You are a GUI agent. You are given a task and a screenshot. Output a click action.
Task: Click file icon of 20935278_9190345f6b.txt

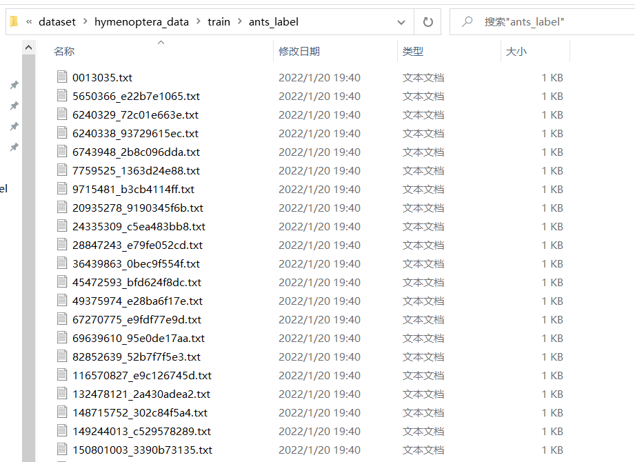(x=62, y=207)
